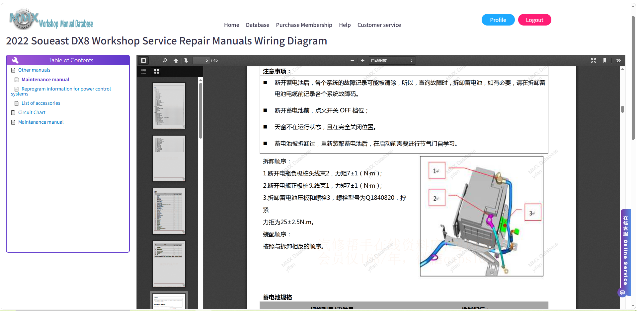
Task: Click the PDF document vertical scrollbar thumb
Action: click(622, 109)
